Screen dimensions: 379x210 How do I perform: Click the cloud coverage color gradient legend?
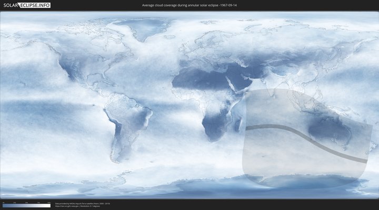click(26, 206)
